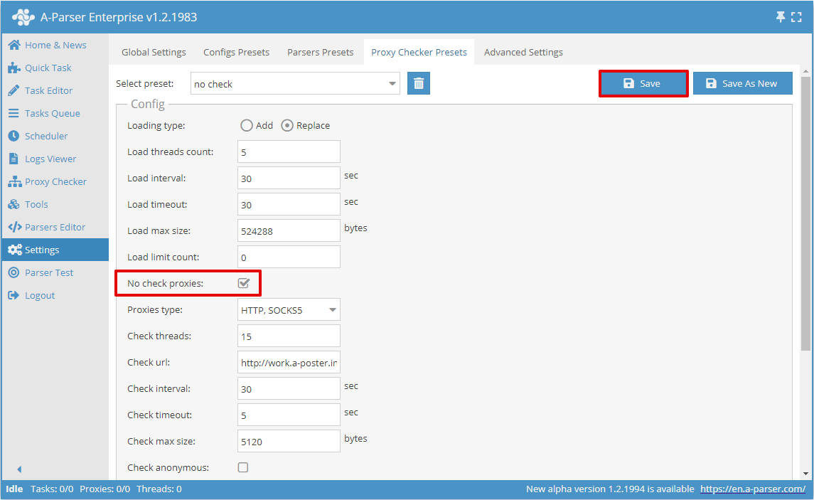
Task: Enable the Check anonymous option
Action: pyautogui.click(x=243, y=467)
